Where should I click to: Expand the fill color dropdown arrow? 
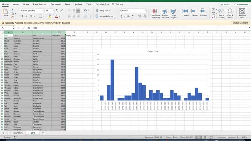[x=53, y=16]
